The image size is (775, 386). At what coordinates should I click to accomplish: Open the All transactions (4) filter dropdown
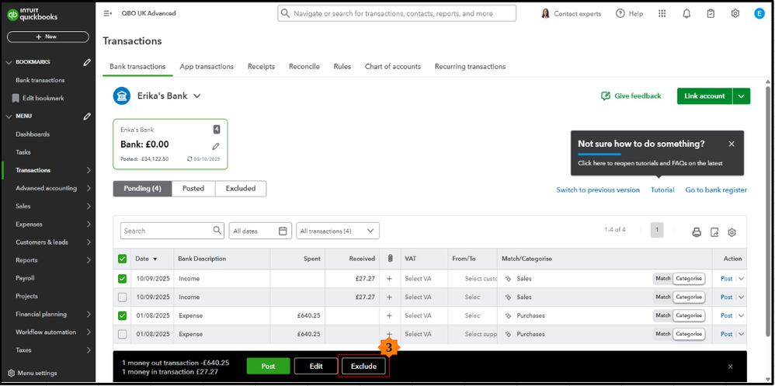(338, 231)
